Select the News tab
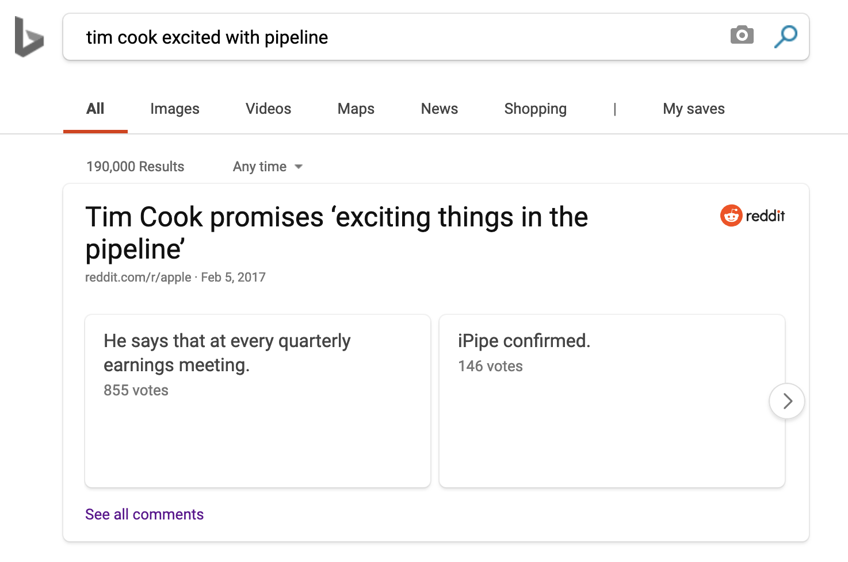 coord(440,109)
